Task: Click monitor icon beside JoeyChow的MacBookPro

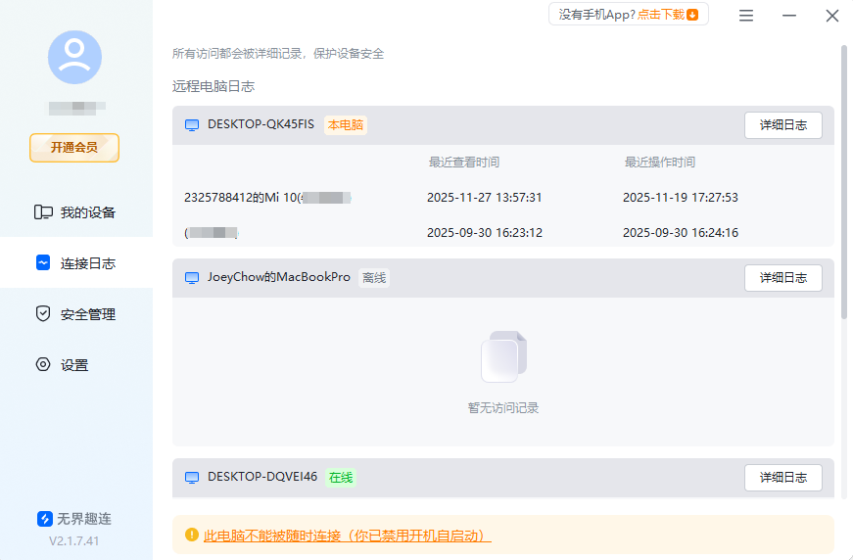Action: pyautogui.click(x=192, y=278)
